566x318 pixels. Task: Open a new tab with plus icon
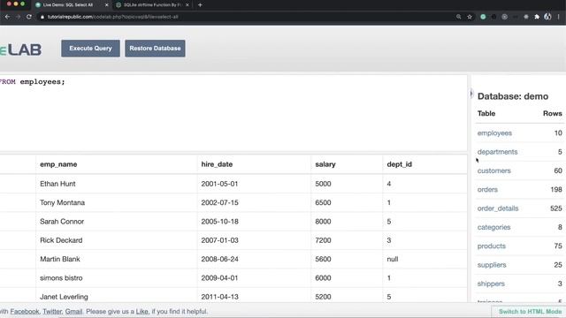tap(200, 5)
